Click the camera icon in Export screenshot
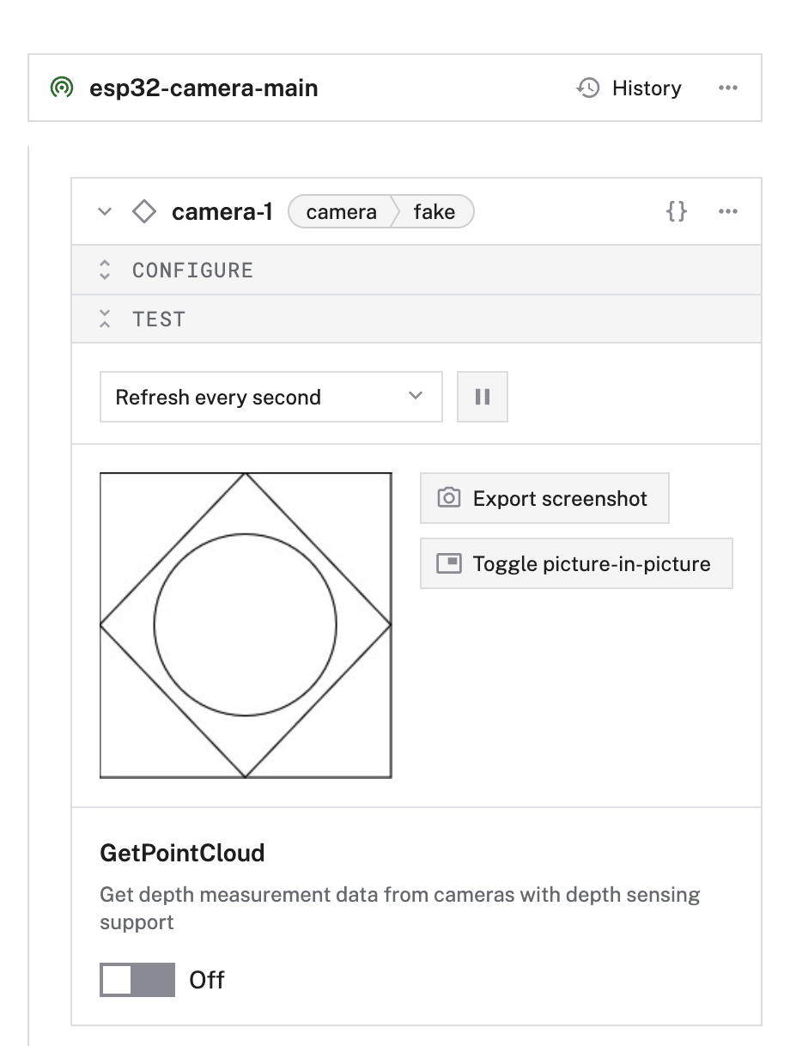 click(449, 498)
